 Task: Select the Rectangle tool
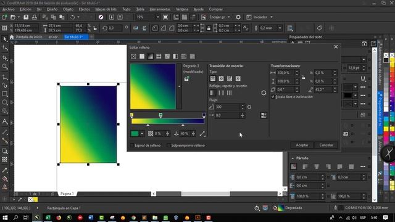pos(4,94)
